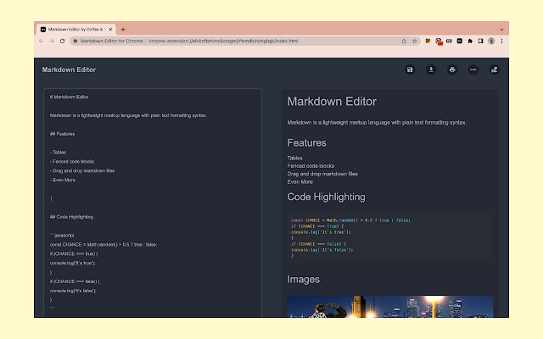
Task: Click 'const CHANCE = Math.random()' source line
Action: (x=104, y=245)
